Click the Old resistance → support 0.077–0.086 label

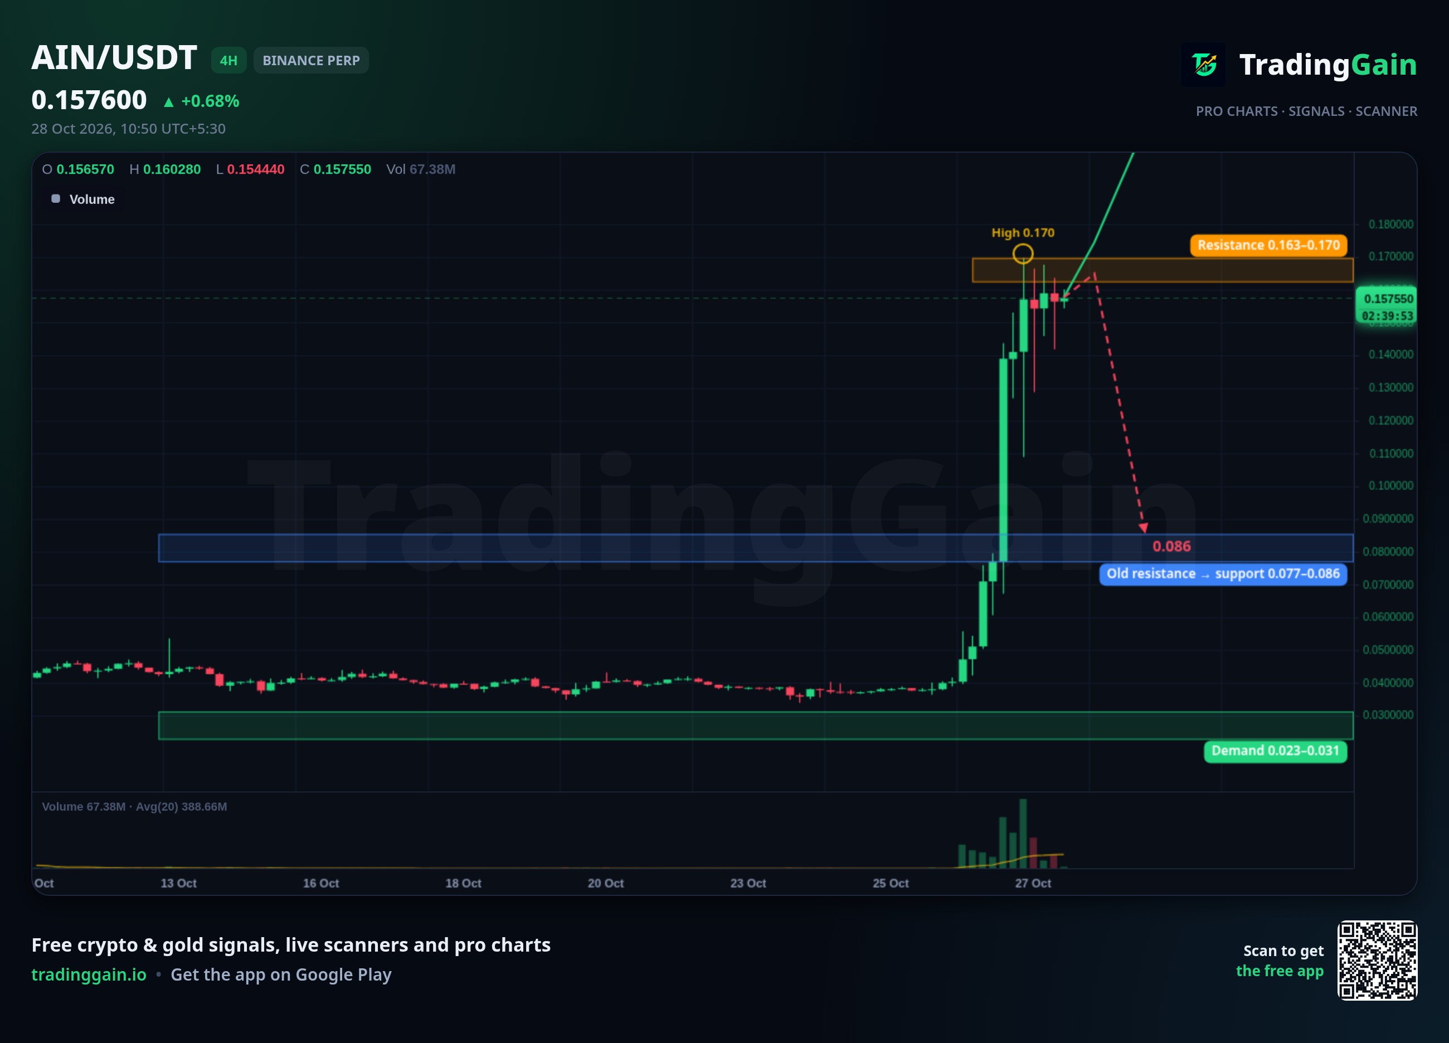(1223, 573)
